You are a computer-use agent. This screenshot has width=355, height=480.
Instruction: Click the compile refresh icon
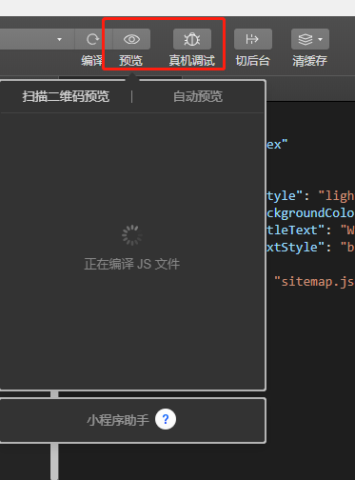click(92, 39)
